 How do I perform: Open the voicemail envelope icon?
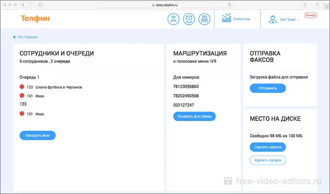(189, 19)
